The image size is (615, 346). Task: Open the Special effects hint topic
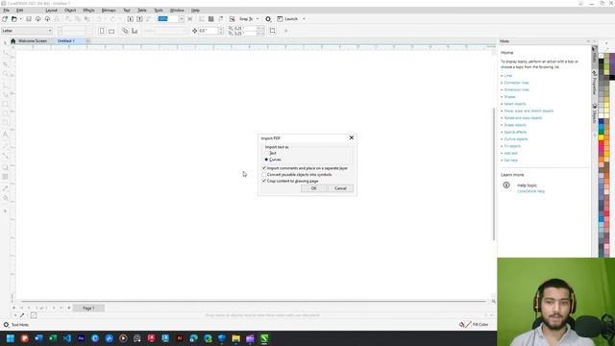click(515, 133)
